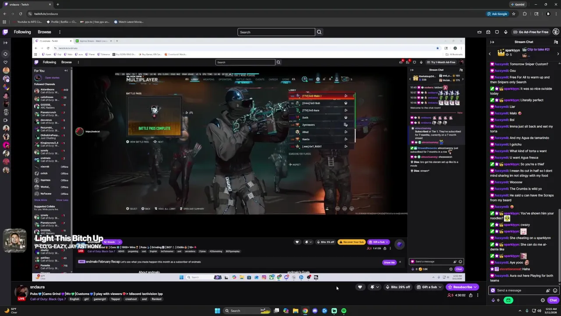561x316 pixels.
Task: Reload the page in Chrome
Action: pos(20,14)
